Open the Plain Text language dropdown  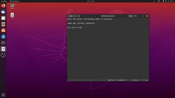pyautogui.click(x=112, y=80)
